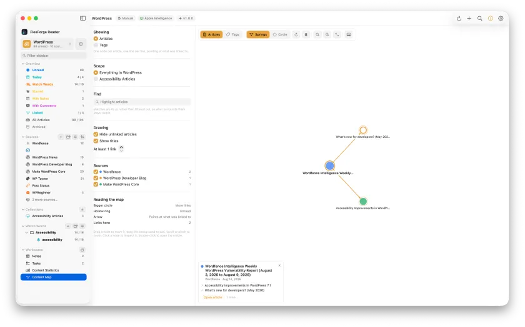This screenshot has height=327, width=525.
Task: Open linked What's new for developers? (May 2026)
Action: tap(234, 290)
